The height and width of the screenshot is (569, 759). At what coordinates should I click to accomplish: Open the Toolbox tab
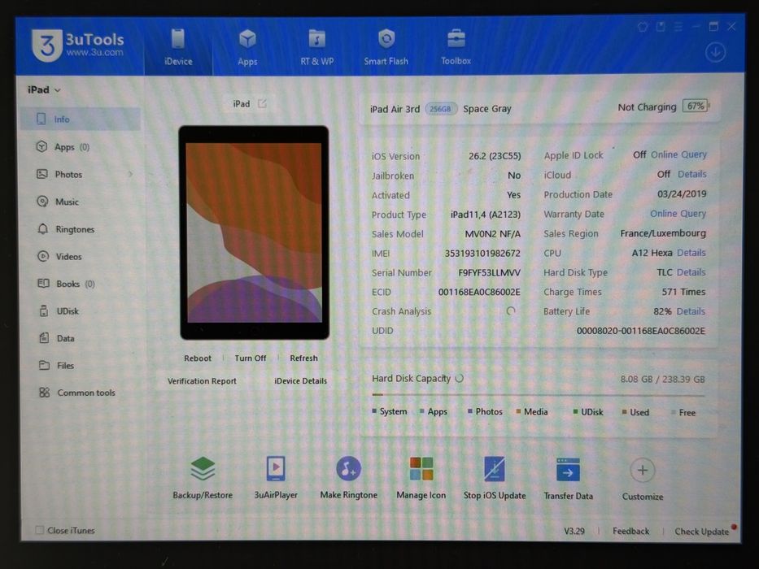coord(456,47)
